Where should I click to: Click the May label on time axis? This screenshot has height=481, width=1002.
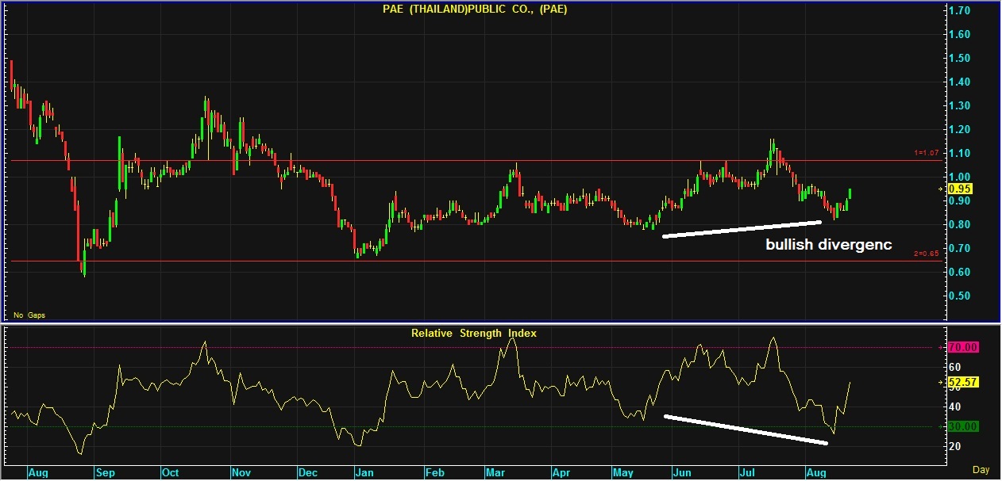(622, 472)
